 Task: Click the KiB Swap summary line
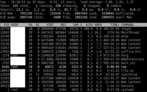tap(66, 17)
